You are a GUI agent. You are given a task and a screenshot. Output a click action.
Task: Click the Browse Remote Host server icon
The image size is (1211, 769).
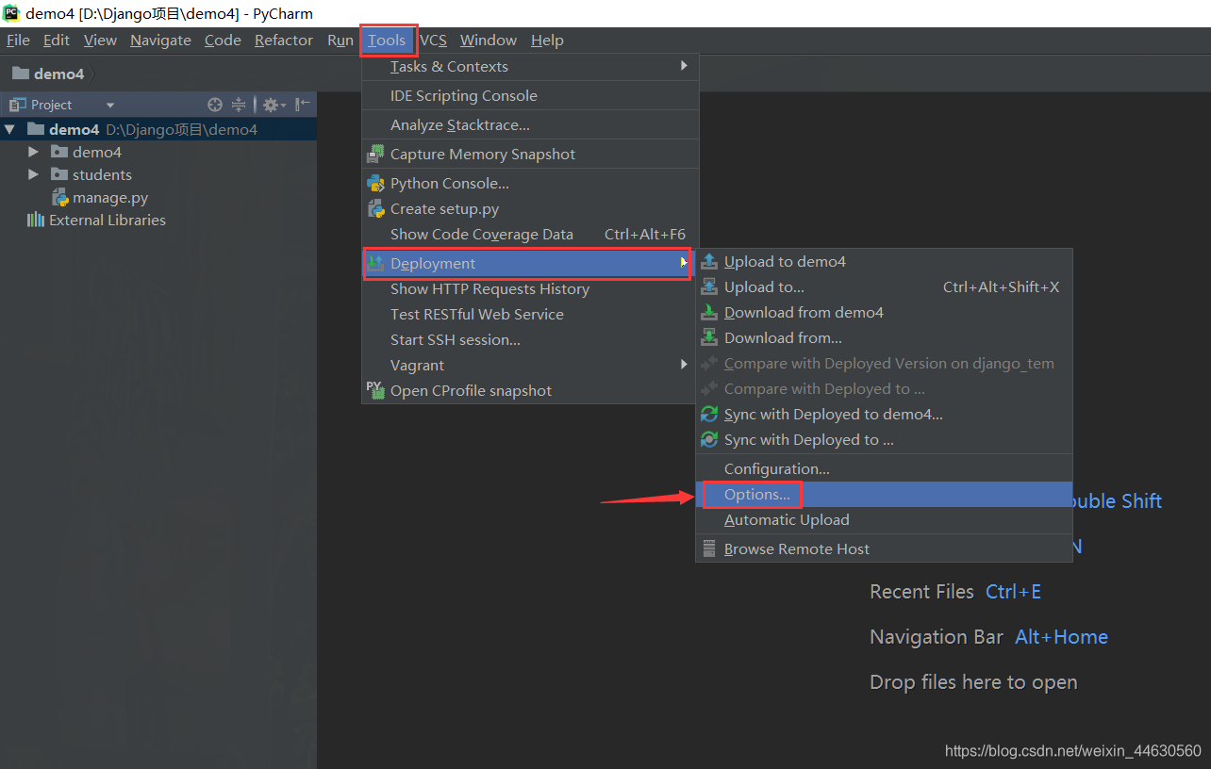tap(709, 548)
